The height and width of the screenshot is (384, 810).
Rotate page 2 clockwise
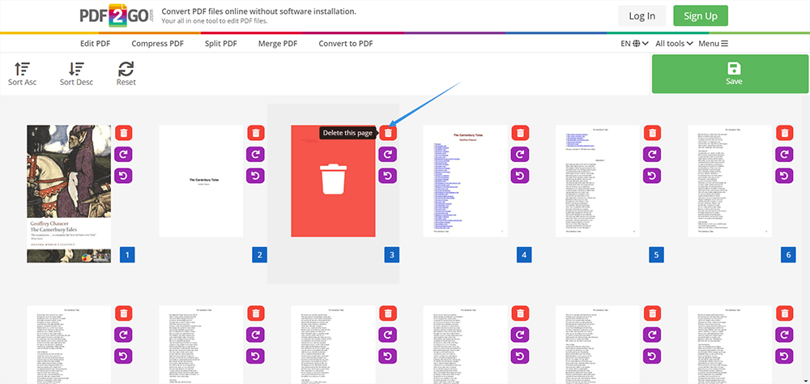[x=255, y=154]
